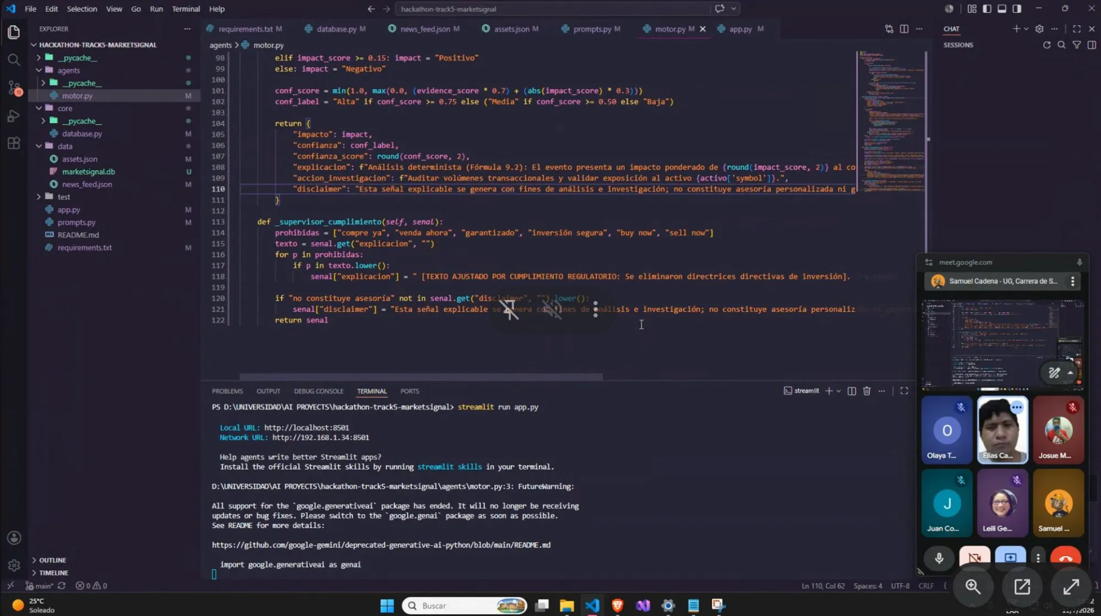The image size is (1101, 616).
Task: Open File Explorer from taskbar
Action: click(566, 606)
